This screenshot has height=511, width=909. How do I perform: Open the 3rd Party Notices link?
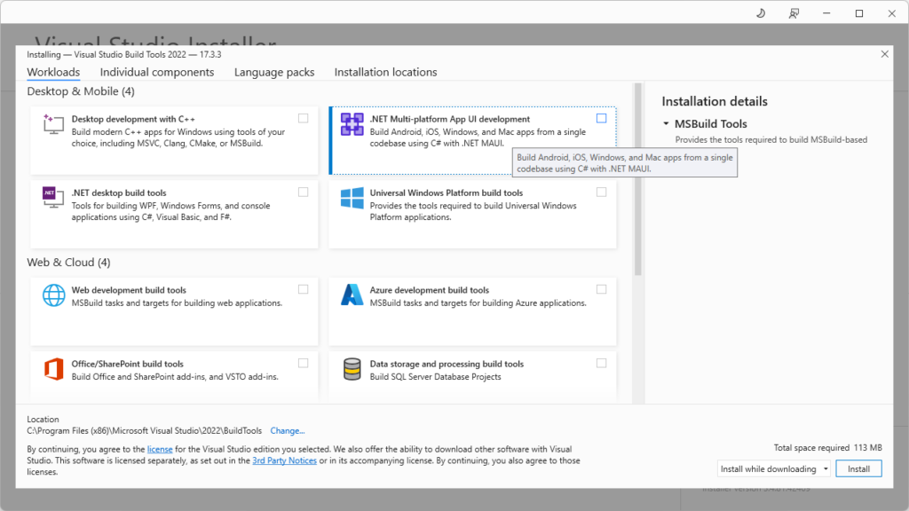point(284,460)
